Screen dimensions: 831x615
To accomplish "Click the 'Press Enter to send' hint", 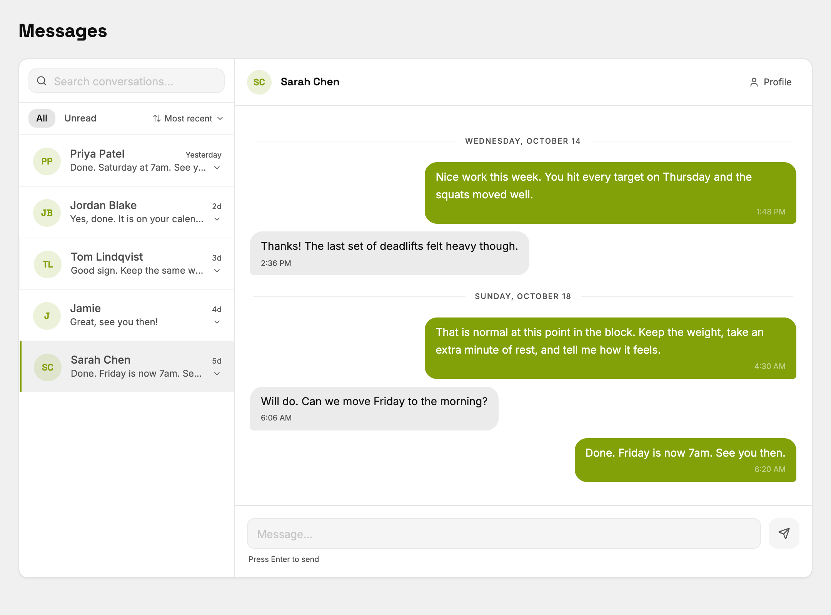I will [x=284, y=559].
